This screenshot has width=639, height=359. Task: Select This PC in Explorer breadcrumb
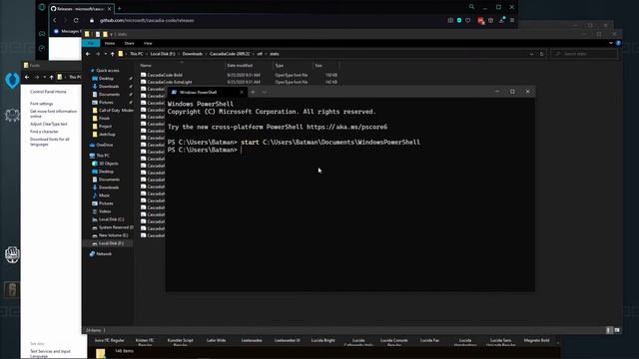[x=137, y=54]
